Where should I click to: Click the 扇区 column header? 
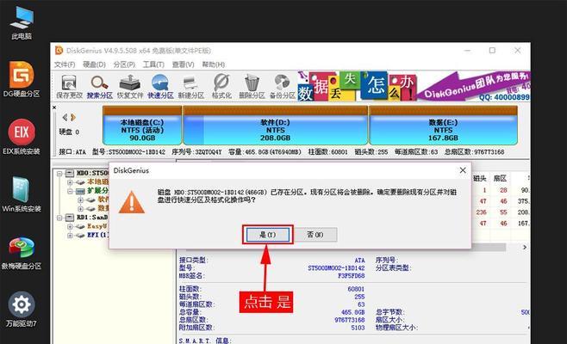(500, 178)
